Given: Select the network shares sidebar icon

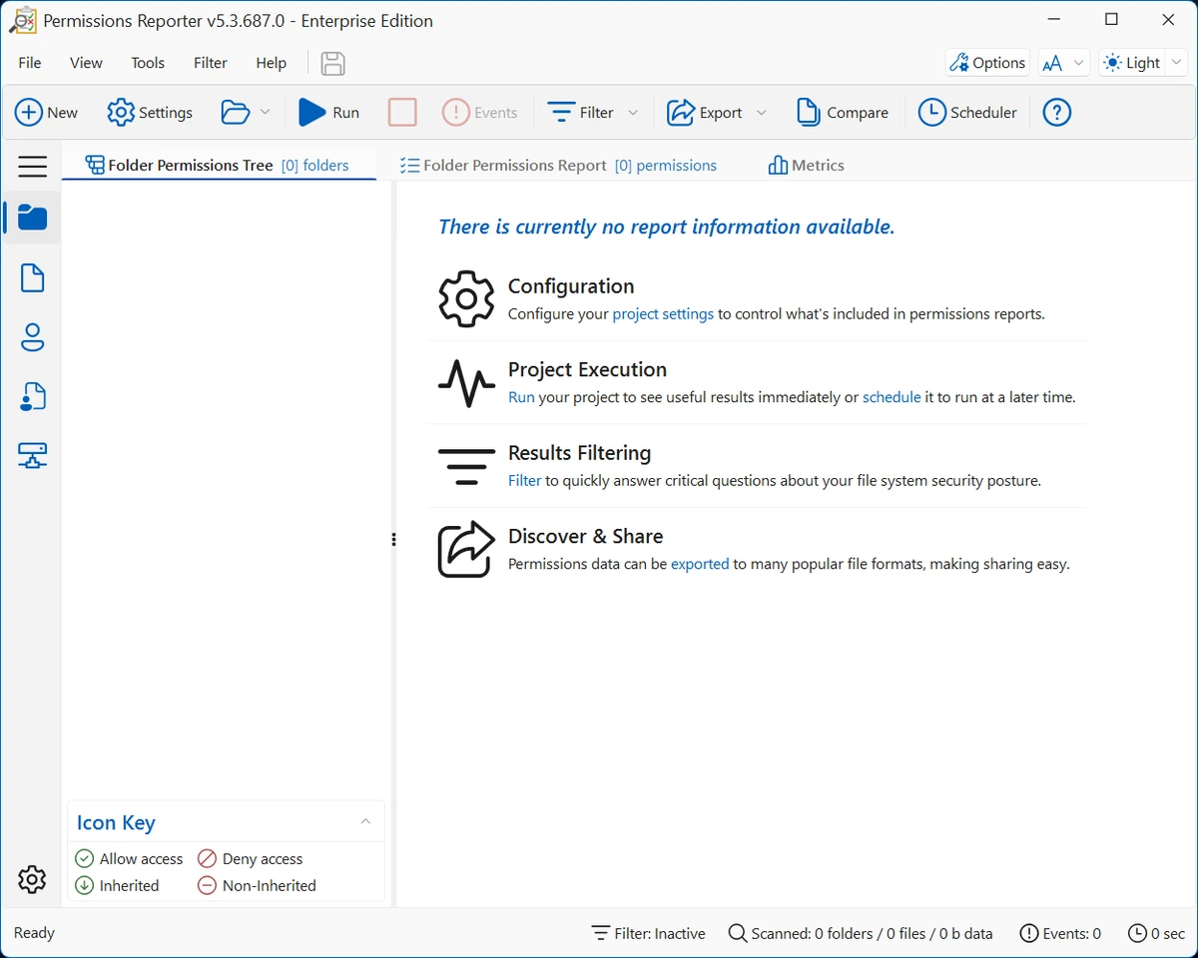Looking at the screenshot, I should pos(32,457).
